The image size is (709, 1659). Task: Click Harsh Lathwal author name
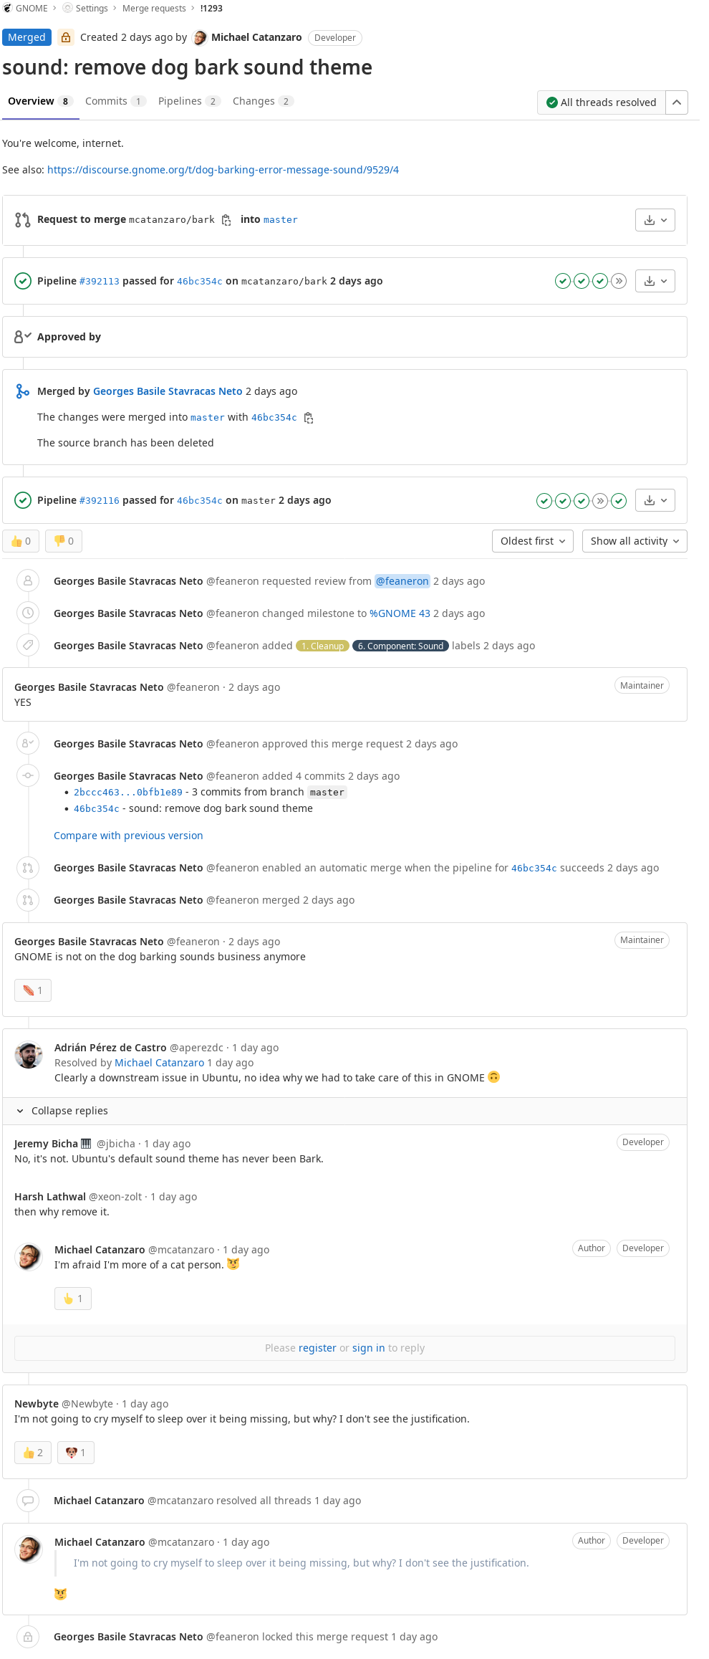click(x=50, y=1197)
